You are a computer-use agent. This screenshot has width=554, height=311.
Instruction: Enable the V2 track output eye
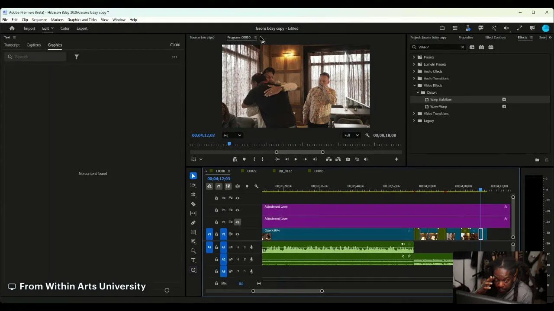237,222
